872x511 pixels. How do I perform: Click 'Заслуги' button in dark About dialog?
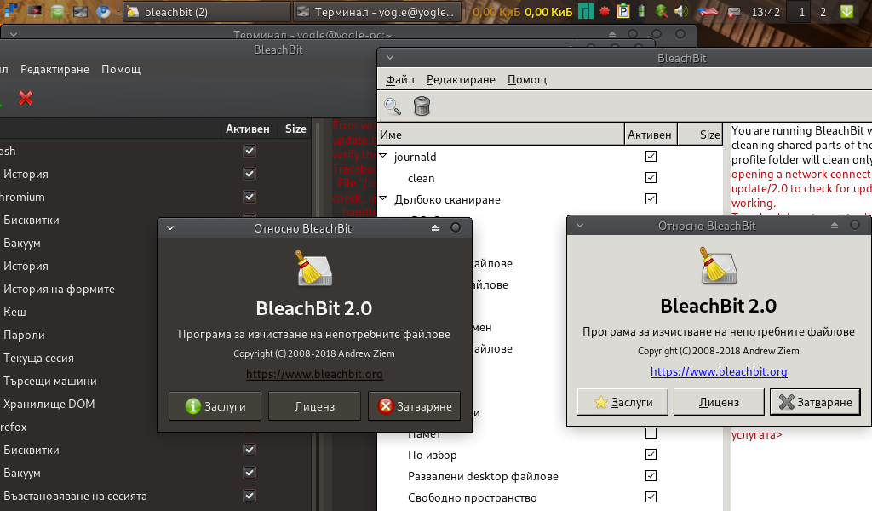215,406
